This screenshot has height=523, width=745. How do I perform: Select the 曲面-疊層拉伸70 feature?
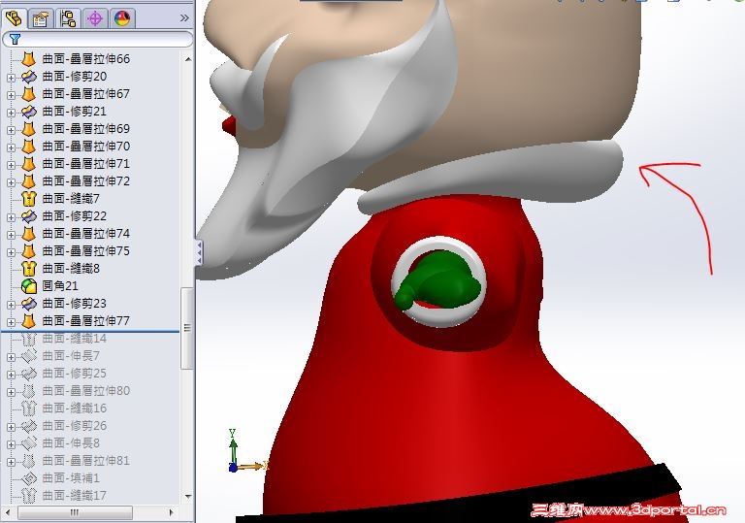[86, 147]
